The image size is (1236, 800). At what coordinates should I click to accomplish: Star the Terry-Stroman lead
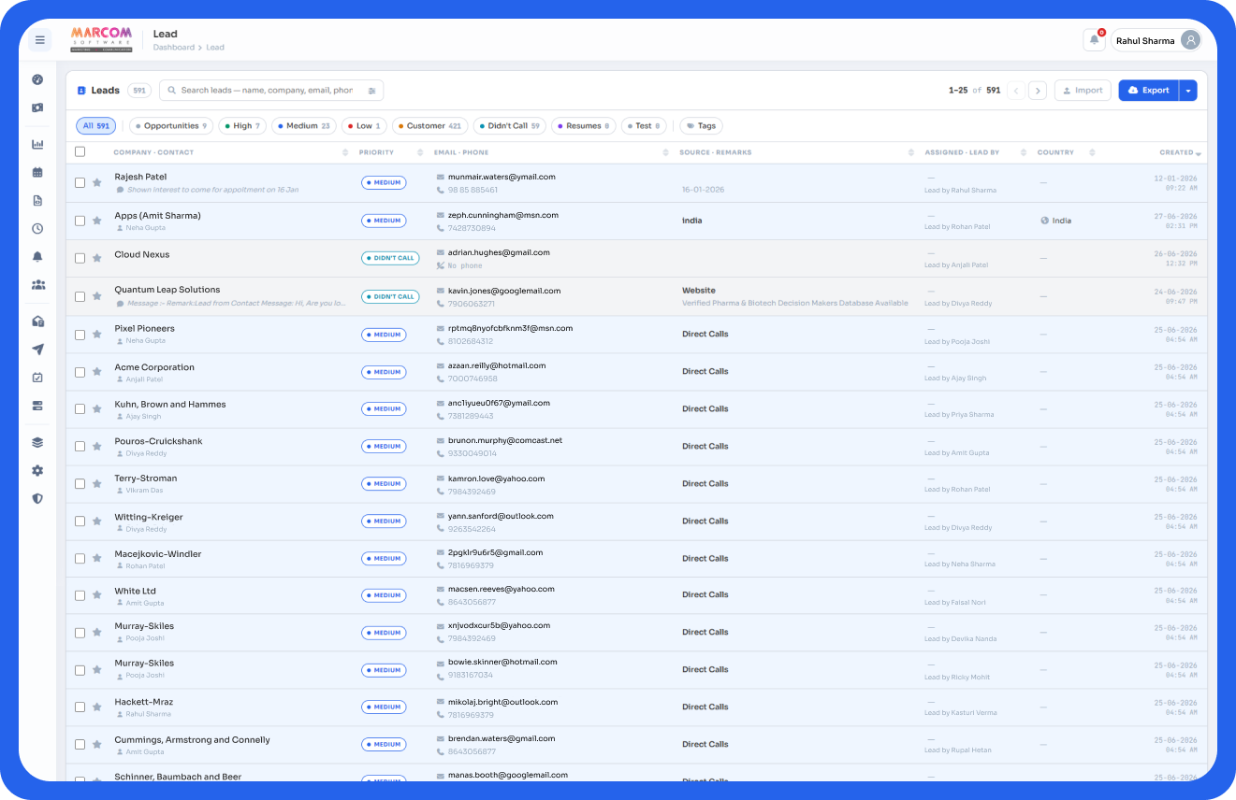point(96,483)
